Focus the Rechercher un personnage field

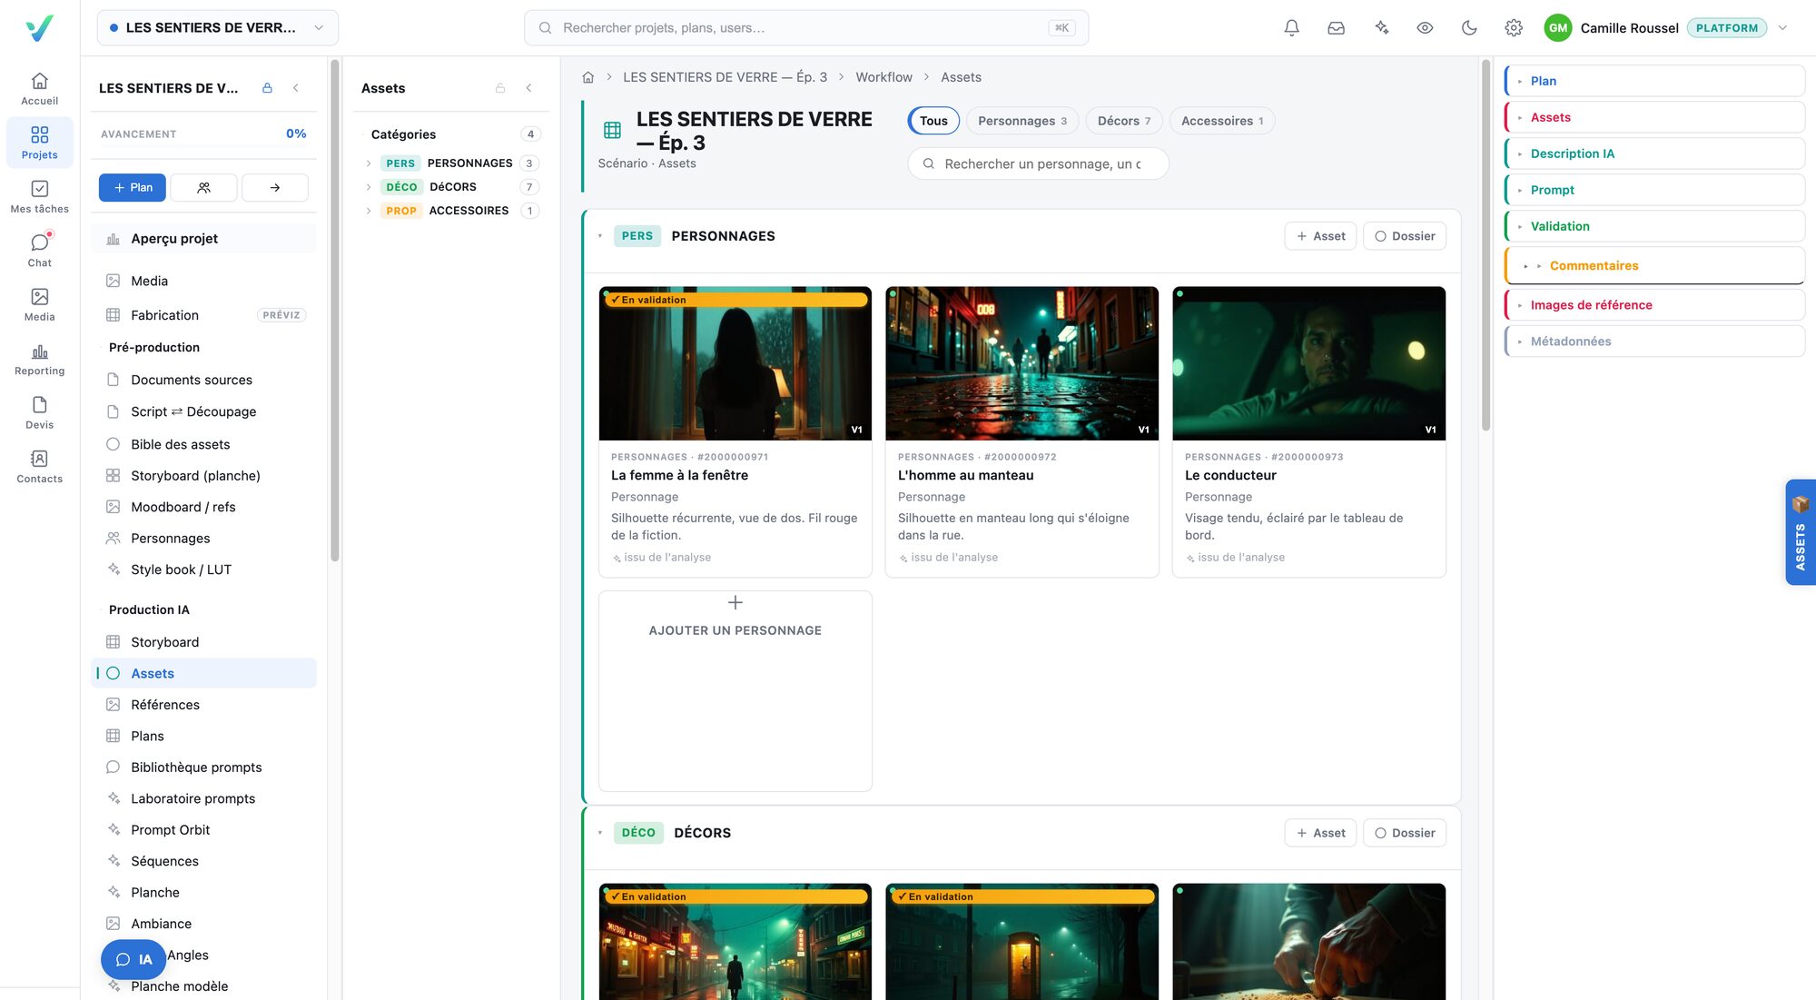tap(1038, 163)
